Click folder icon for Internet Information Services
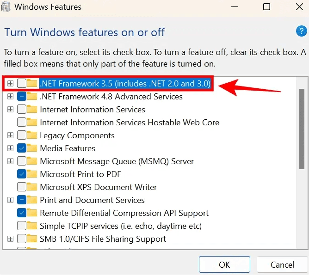This screenshot has height=276, width=309. pos(32,110)
